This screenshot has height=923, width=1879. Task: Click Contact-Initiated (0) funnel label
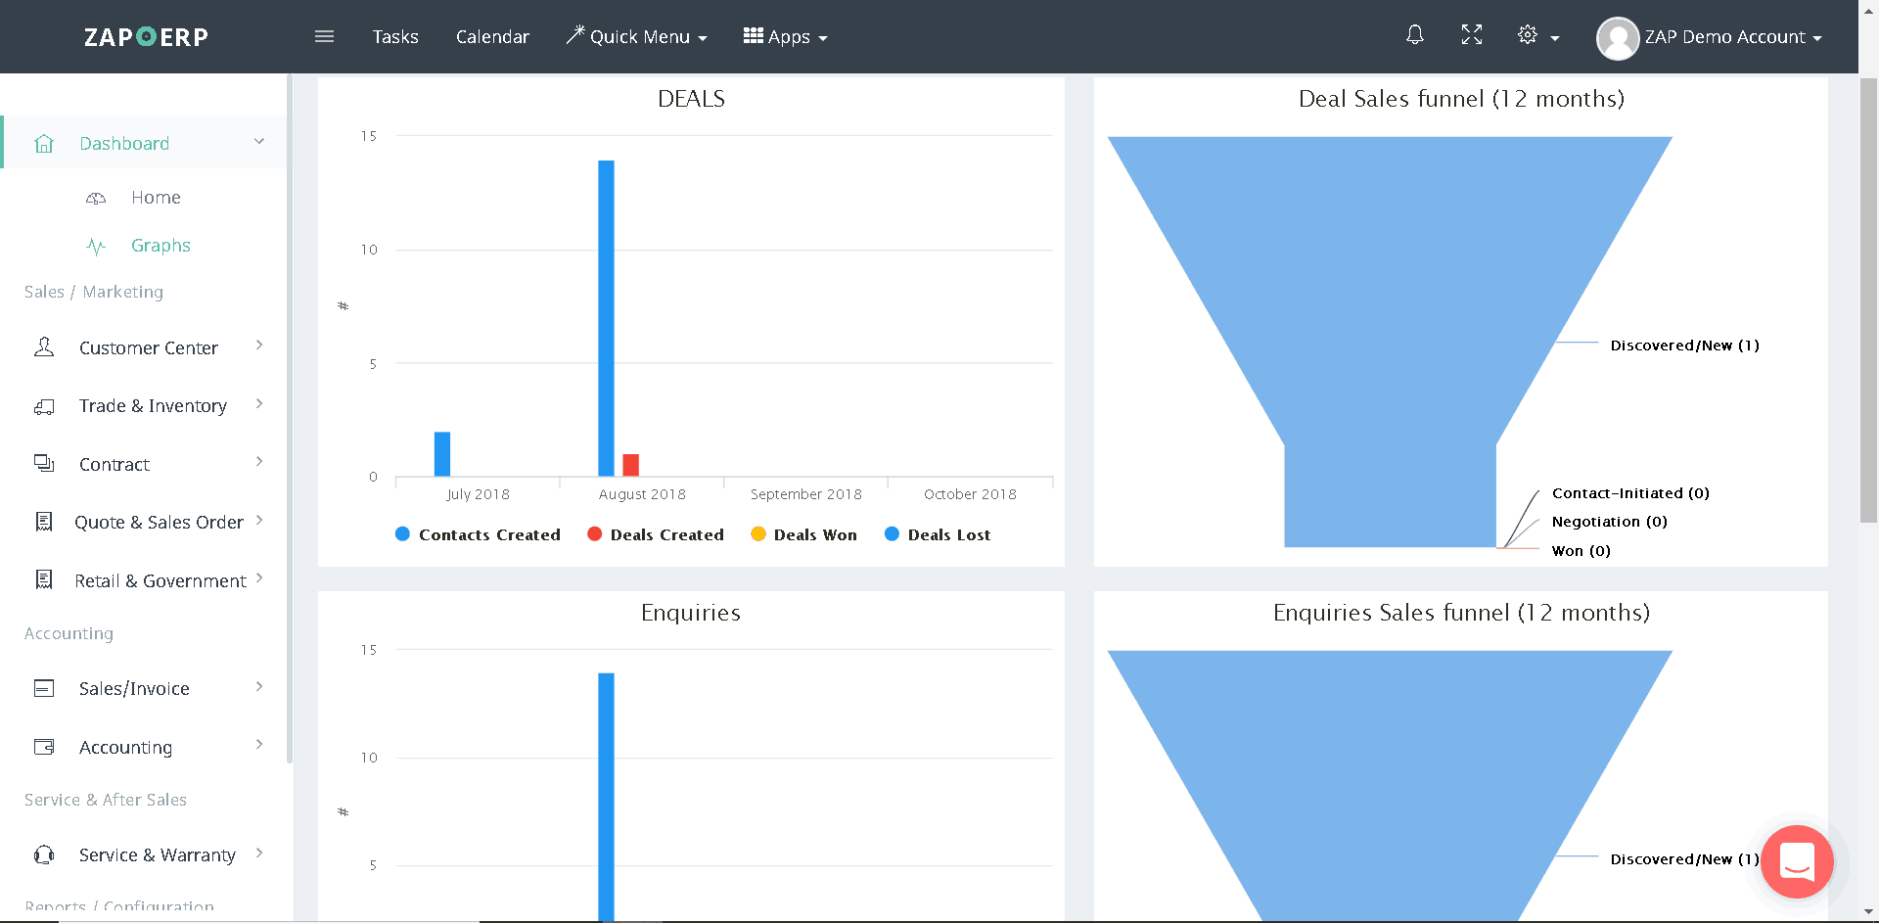[1630, 493]
